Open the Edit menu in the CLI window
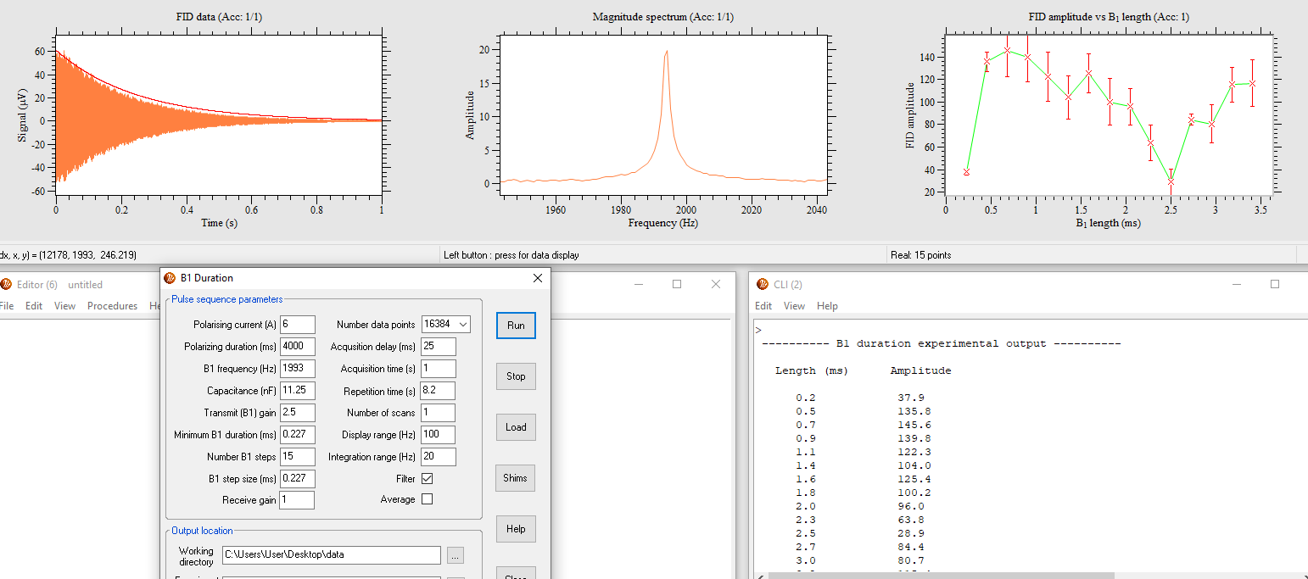The width and height of the screenshot is (1308, 579). 762,306
